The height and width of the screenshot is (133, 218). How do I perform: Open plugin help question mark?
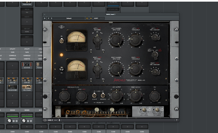[x=177, y=120]
